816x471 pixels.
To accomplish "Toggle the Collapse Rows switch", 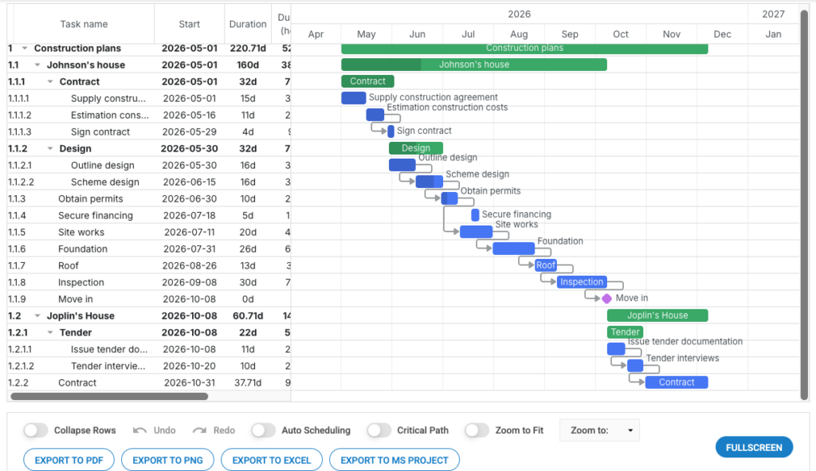I will (35, 430).
